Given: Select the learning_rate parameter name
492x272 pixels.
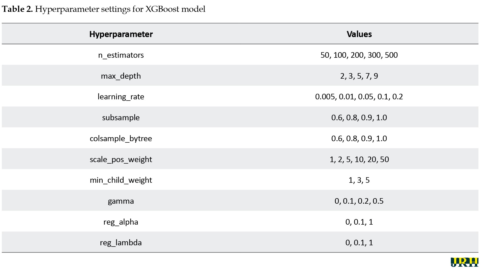Looking at the screenshot, I should click(121, 97).
